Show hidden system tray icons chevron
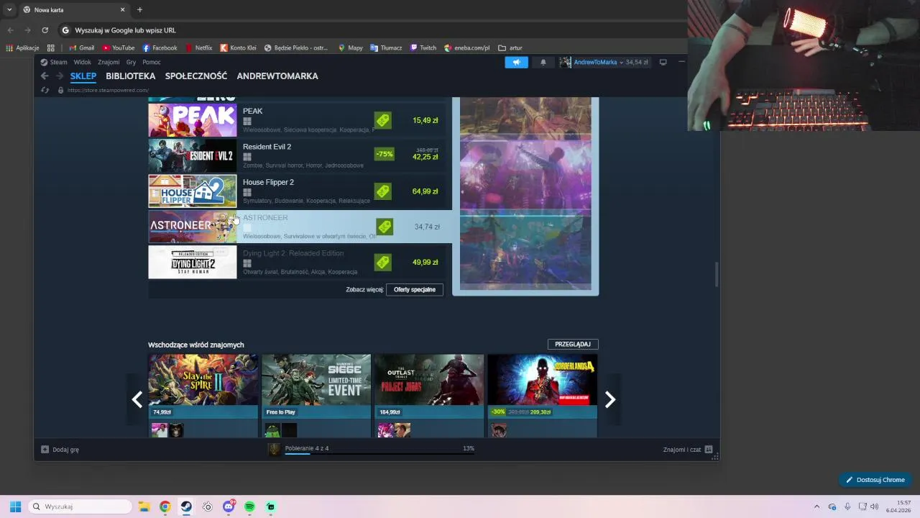Viewport: 920px width, 518px height. (x=816, y=506)
